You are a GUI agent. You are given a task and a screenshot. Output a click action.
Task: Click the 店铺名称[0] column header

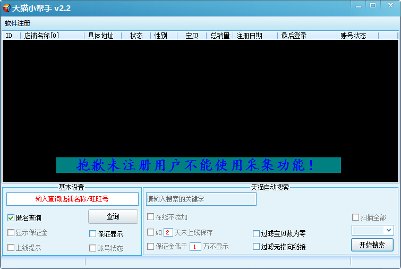(x=52, y=36)
